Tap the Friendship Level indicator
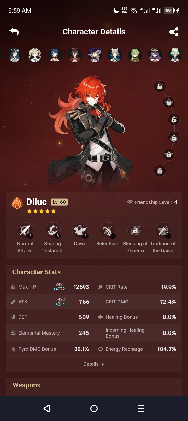 click(x=152, y=202)
